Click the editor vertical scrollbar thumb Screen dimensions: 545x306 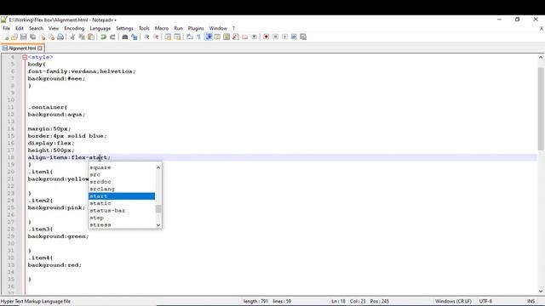[541, 109]
